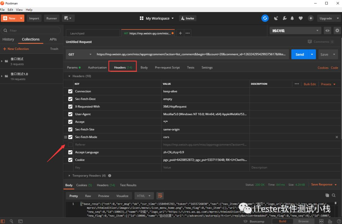
Task: Send the request with Send button
Action: (300, 54)
